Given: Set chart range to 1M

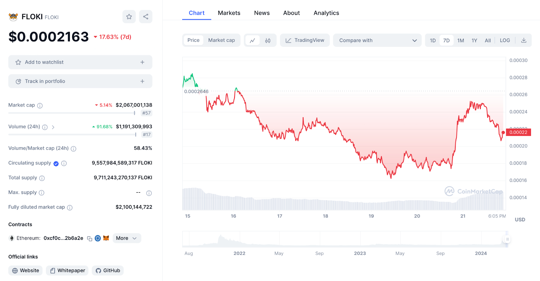Looking at the screenshot, I should pos(461,40).
